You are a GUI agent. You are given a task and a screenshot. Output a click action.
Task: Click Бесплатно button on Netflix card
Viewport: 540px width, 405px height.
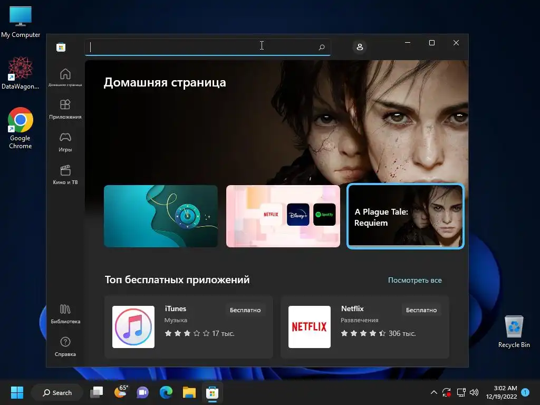421,310
